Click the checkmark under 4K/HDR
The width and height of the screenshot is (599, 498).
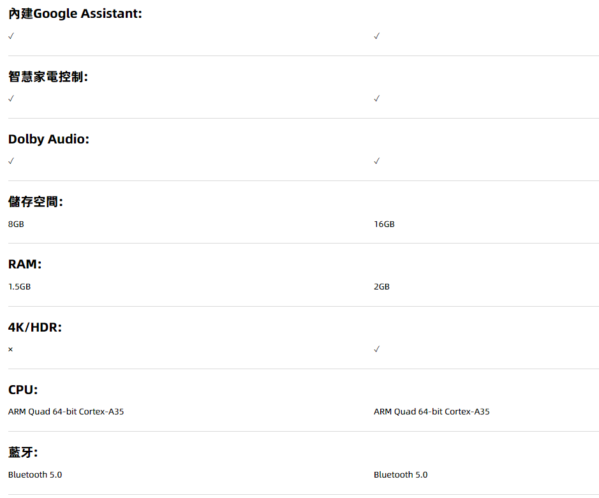pyautogui.click(x=376, y=349)
